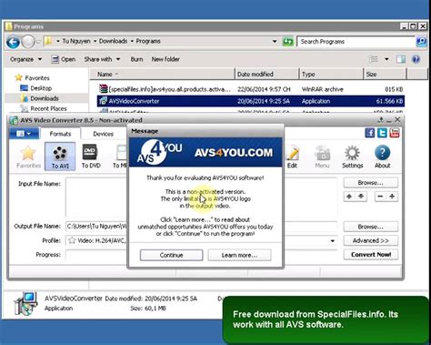
Task: Click Programs in the address breadcrumb
Action: (x=148, y=41)
